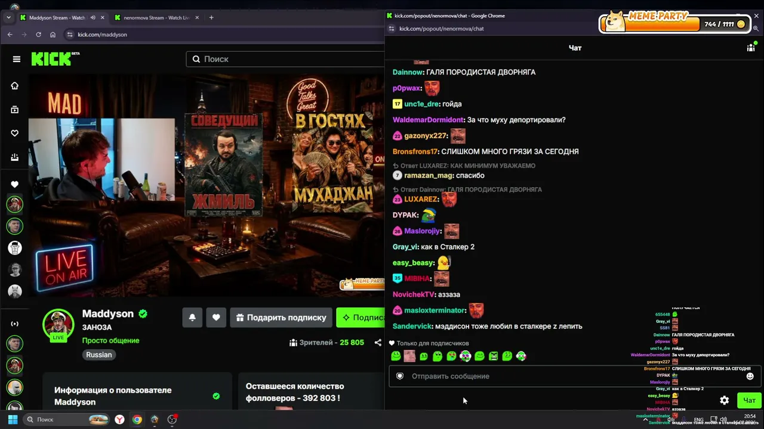Viewport: 764px width, 429px height.
Task: Click the shield icon in message box
Action: click(400, 376)
